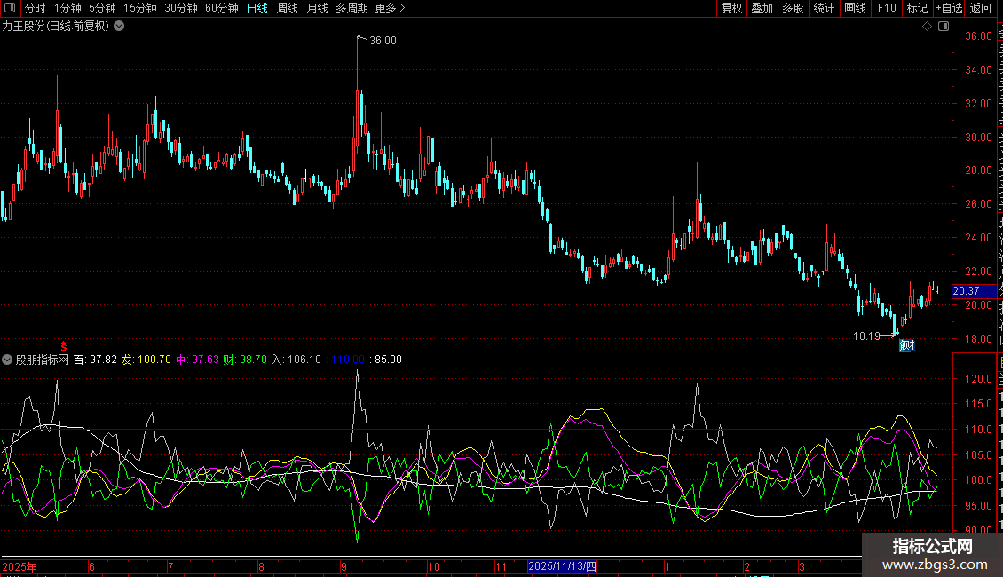
Task: Click the 36.00 high price marker
Action: point(383,40)
